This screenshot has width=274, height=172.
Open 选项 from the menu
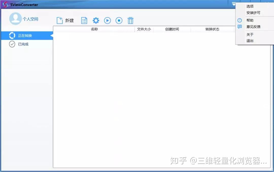250,6
